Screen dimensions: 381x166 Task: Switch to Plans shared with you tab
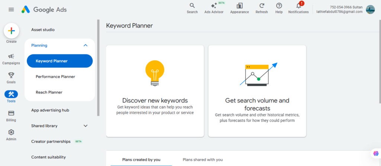click(203, 160)
